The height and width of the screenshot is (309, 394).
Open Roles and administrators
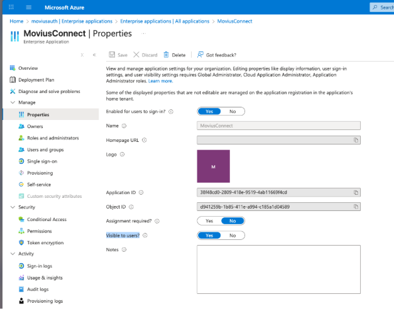point(53,138)
